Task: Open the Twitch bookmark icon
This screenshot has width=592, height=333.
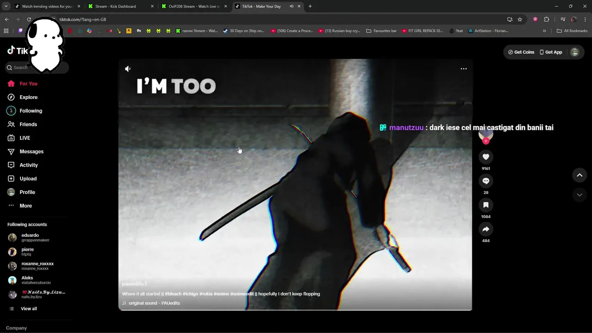Action: [x=20, y=31]
